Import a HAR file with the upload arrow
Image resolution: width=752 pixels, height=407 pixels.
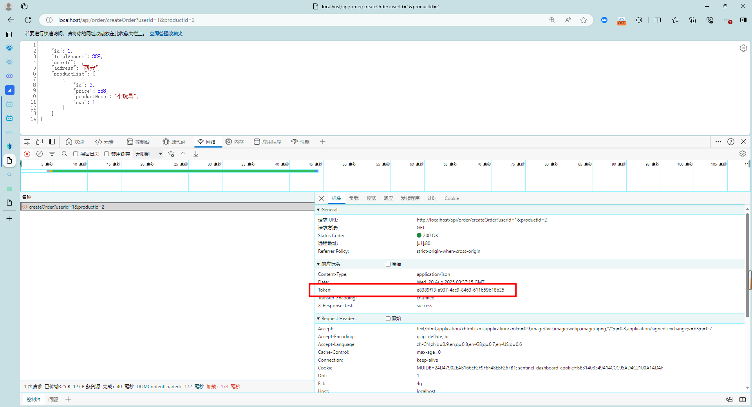183,154
